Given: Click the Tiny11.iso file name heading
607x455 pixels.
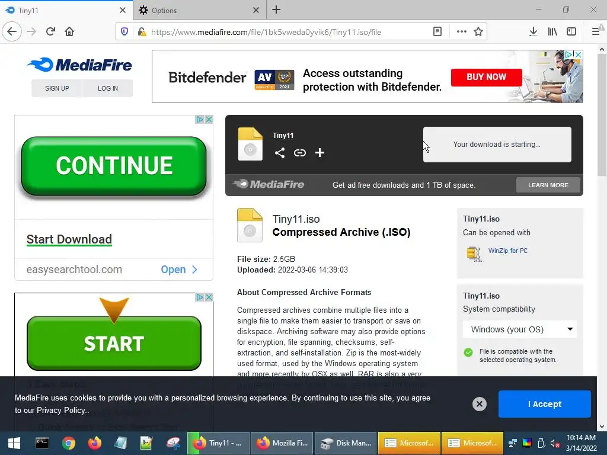Looking at the screenshot, I should coord(296,219).
